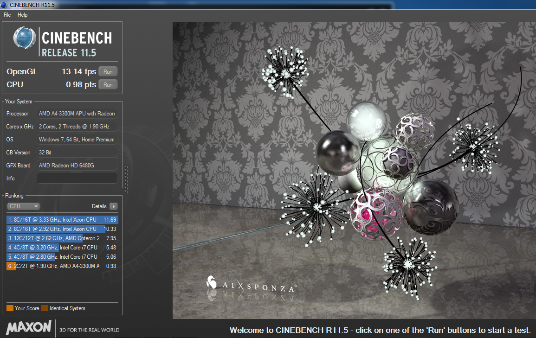Select ranking entry 1 Intel Xeon 3.33 GHz
Viewport: 536px width, 338px height.
tap(62, 219)
